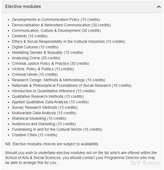
Task: Collapse the Elective modules chevron icon
Action: 159,7
